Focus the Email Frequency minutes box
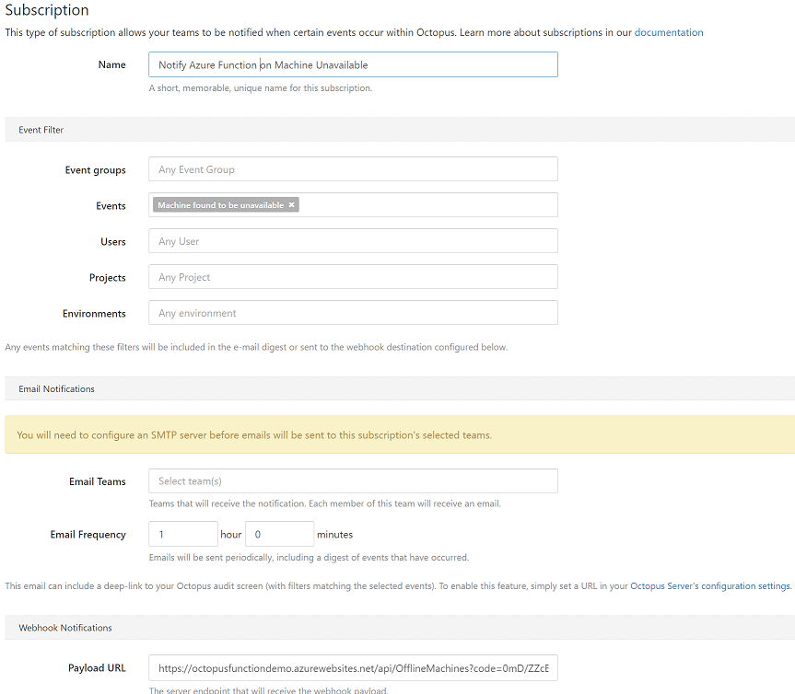The image size is (795, 694). coord(279,534)
